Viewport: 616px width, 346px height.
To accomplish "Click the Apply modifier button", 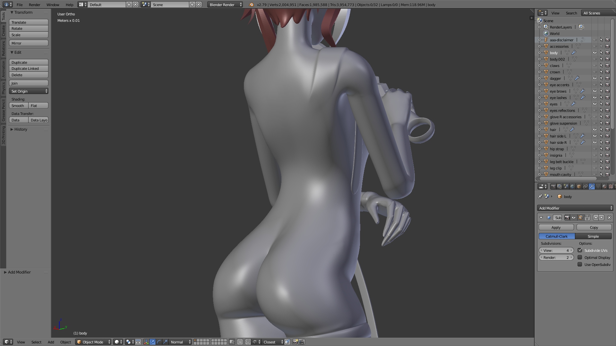I will click(556, 227).
